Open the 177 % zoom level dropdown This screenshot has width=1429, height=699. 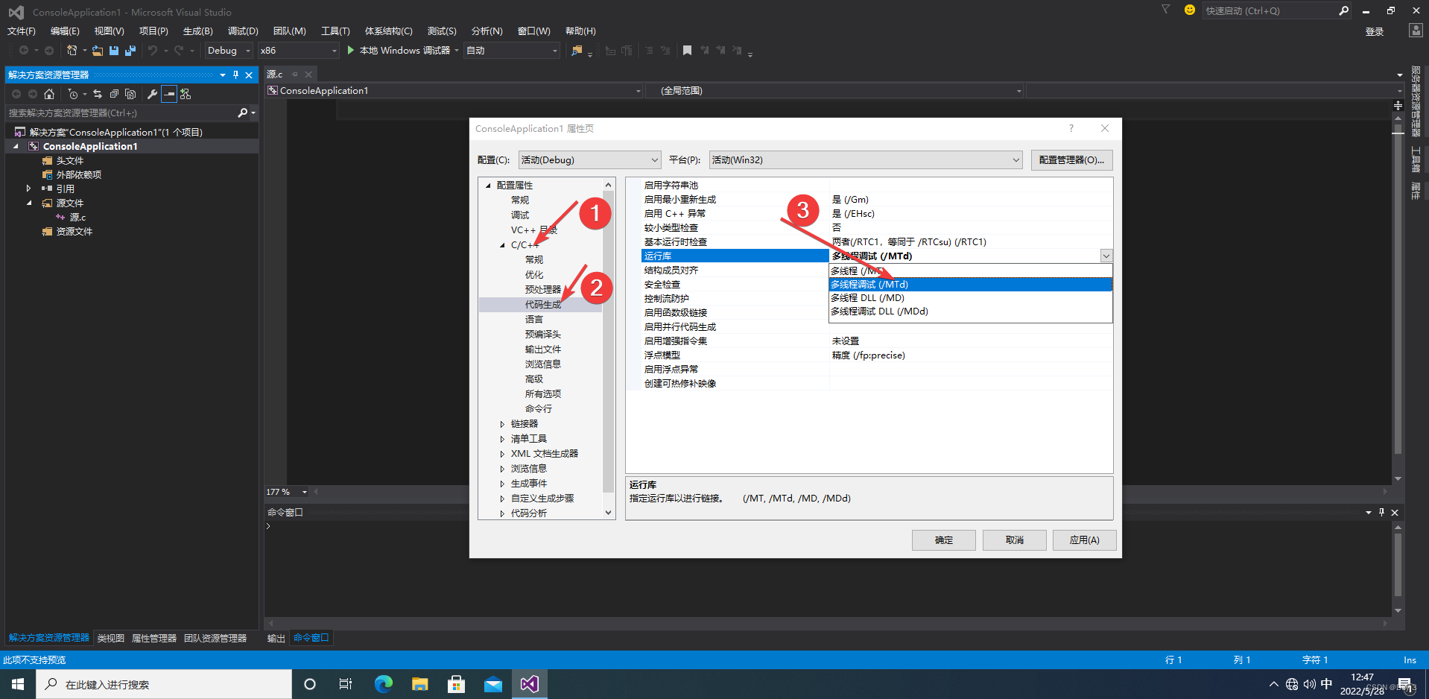[x=305, y=492]
